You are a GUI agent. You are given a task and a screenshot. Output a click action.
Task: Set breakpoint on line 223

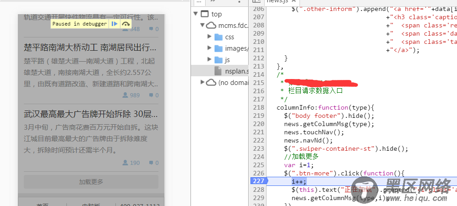click(x=258, y=148)
